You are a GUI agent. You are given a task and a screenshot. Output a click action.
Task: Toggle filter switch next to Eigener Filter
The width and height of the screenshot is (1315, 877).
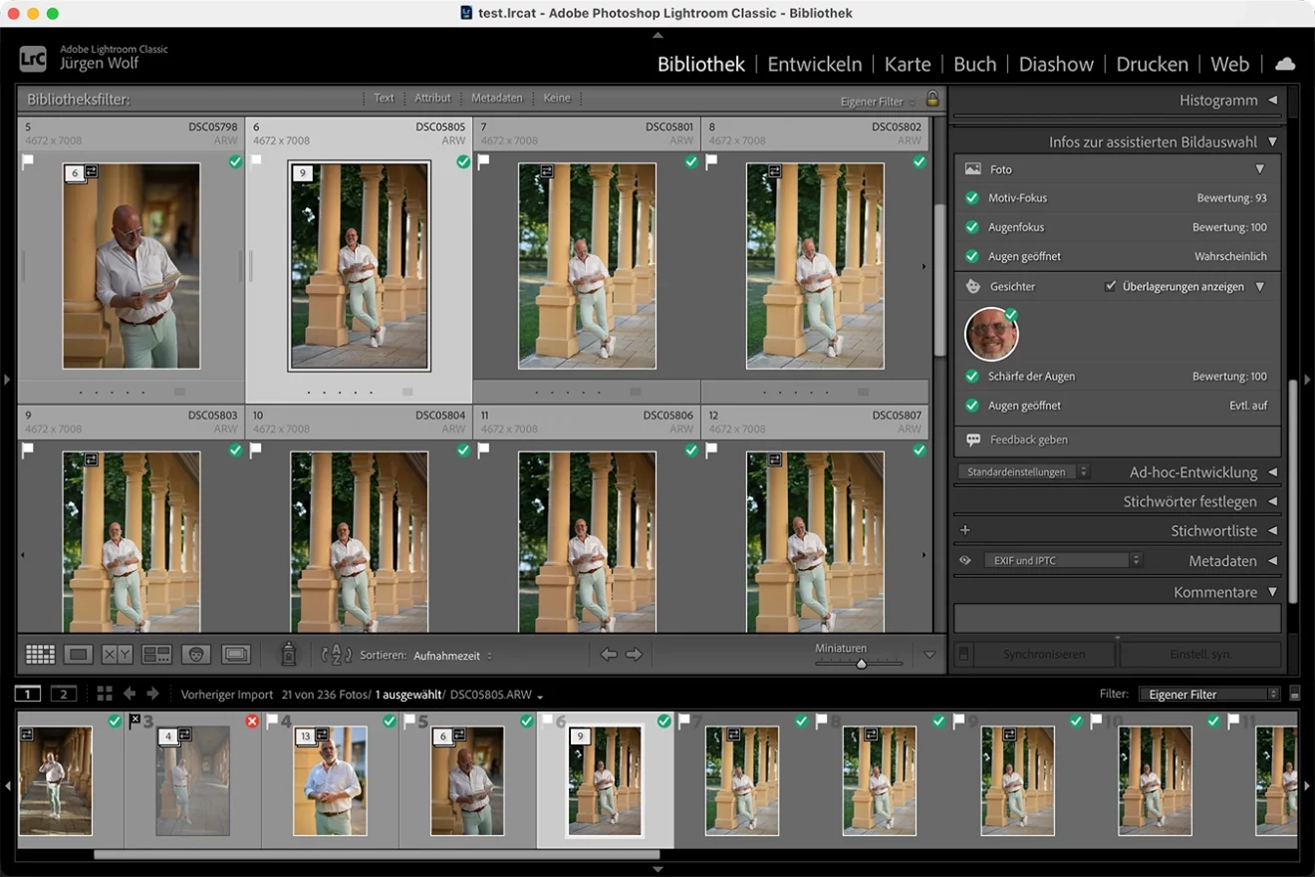click(1294, 694)
